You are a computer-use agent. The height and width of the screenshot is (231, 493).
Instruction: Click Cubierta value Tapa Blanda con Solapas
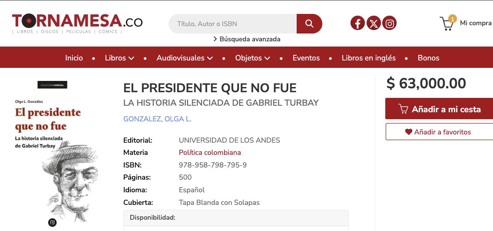[x=219, y=203]
